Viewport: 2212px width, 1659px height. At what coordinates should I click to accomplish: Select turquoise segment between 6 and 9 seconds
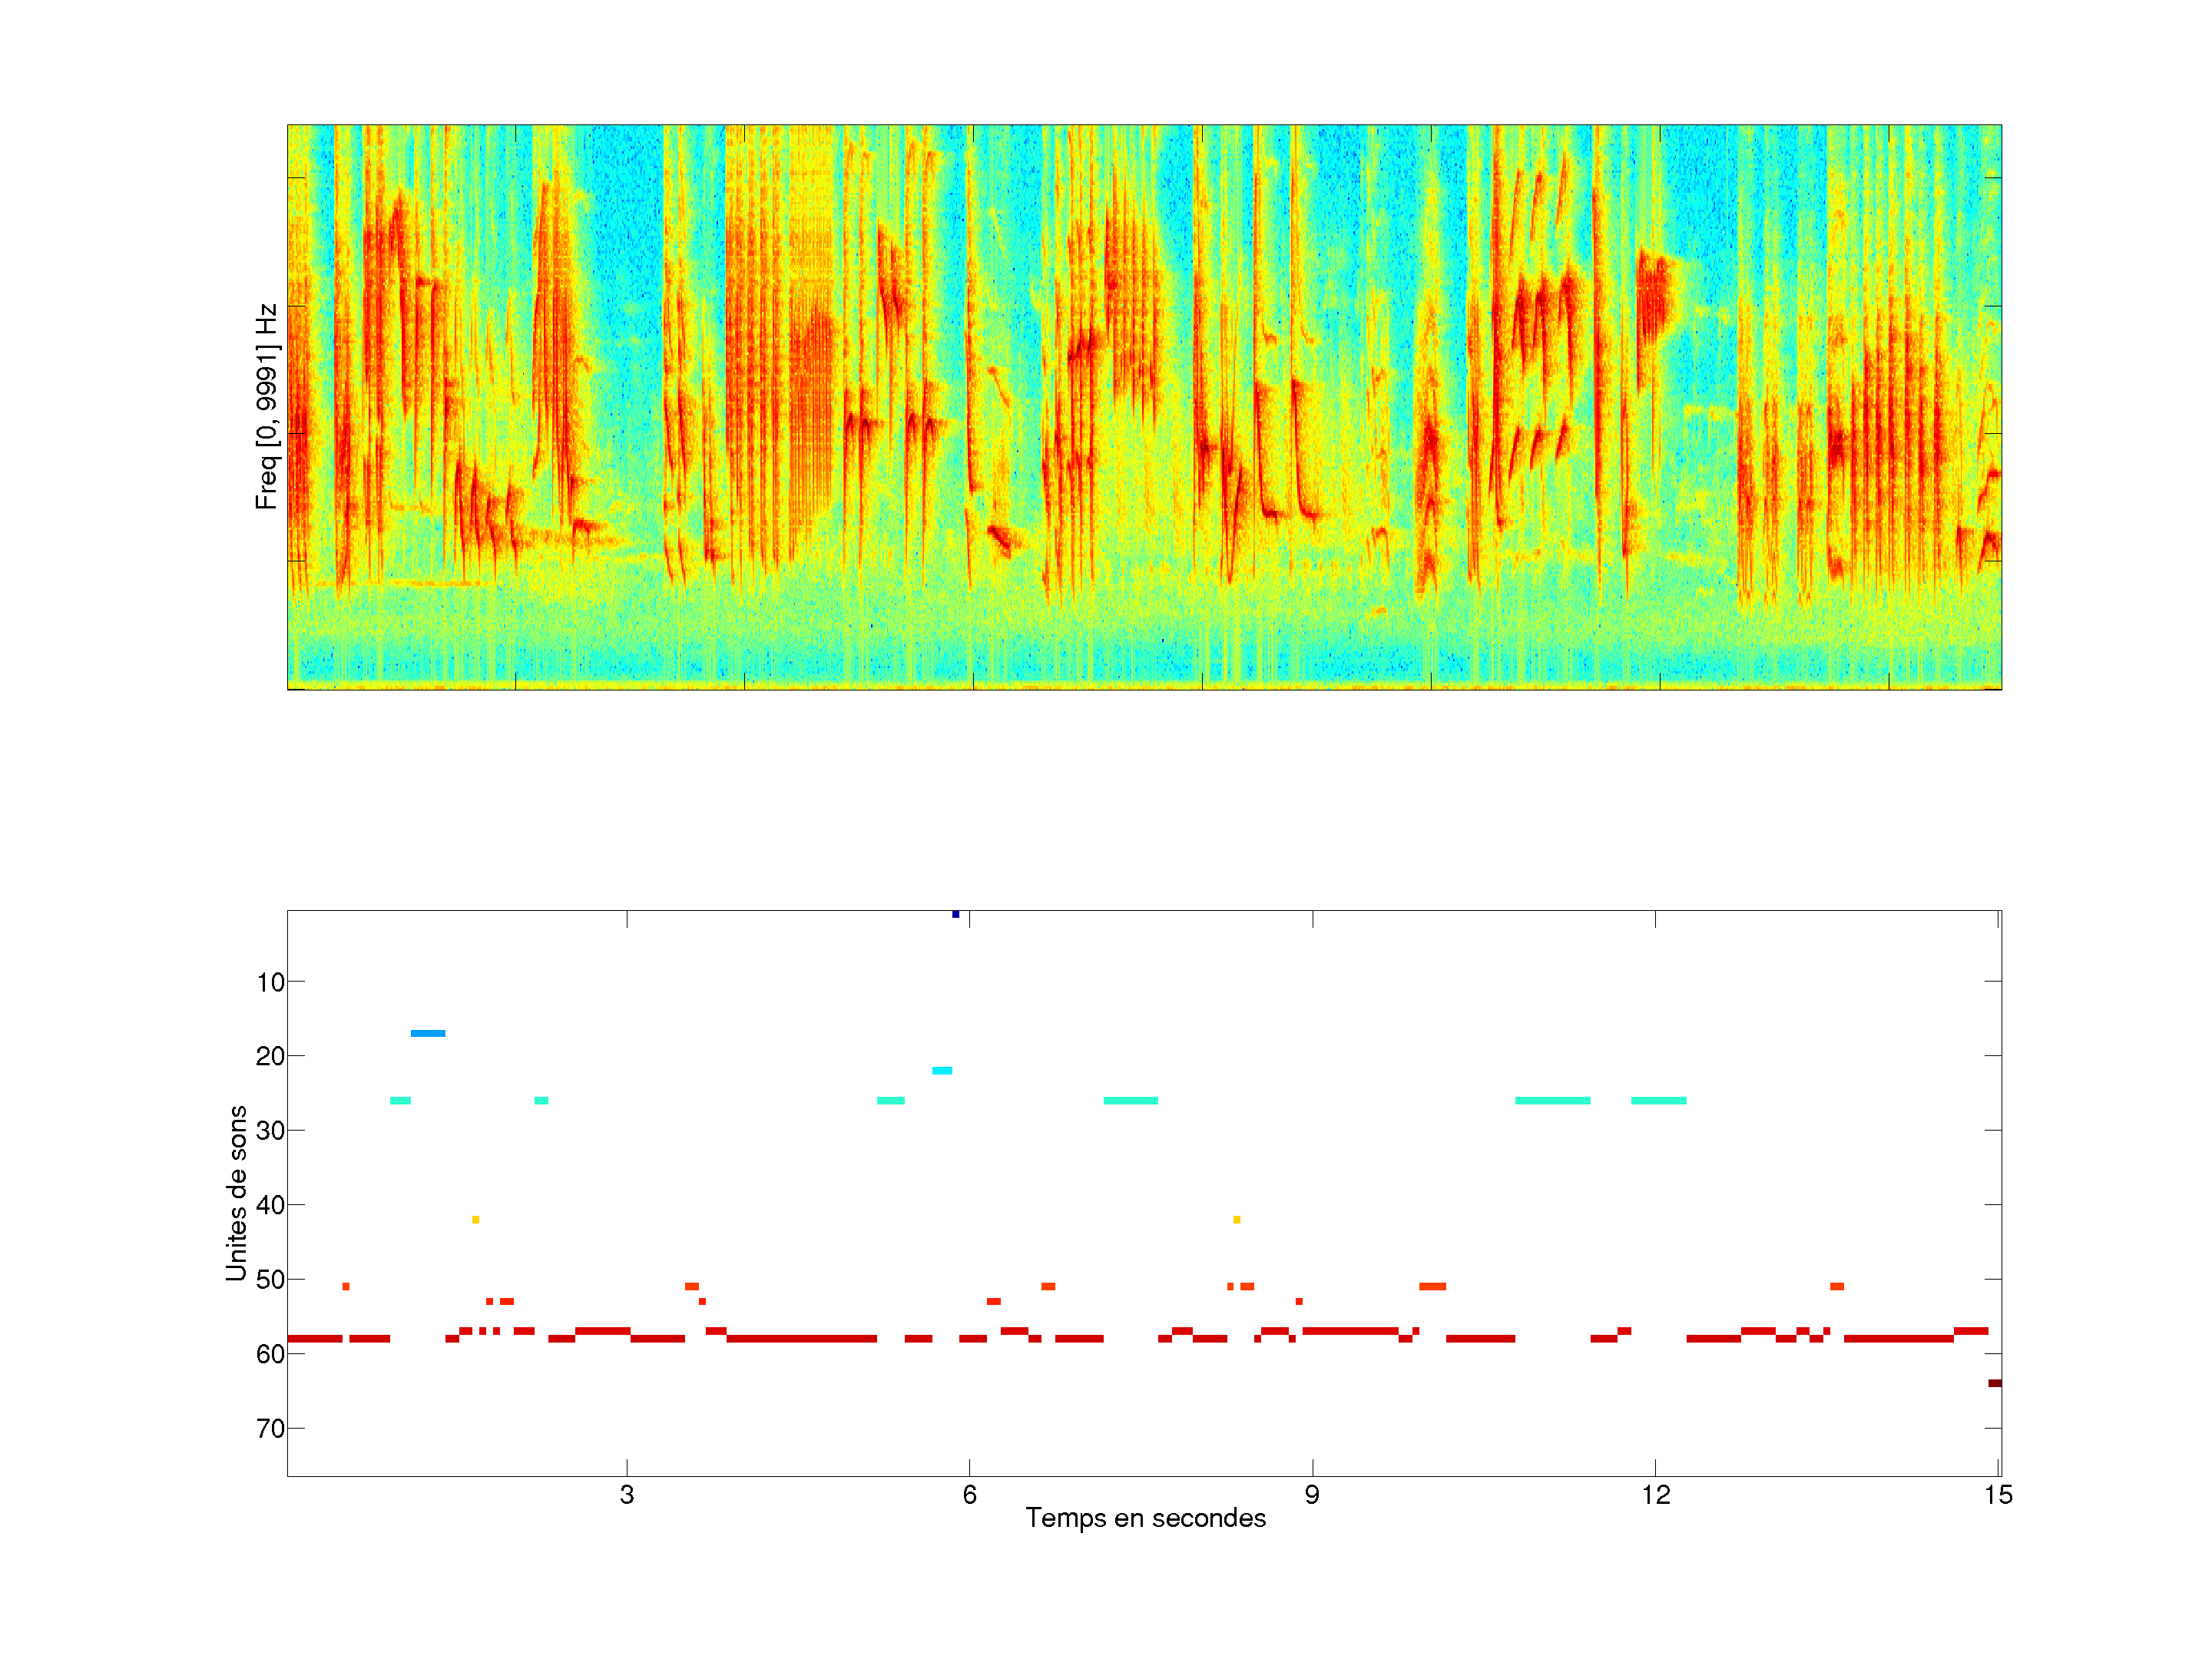[1130, 1100]
